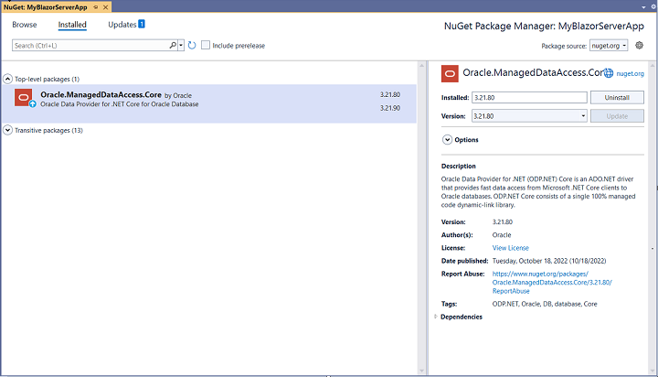Expand the Dependencies section
The height and width of the screenshot is (377, 658).
pos(436,317)
